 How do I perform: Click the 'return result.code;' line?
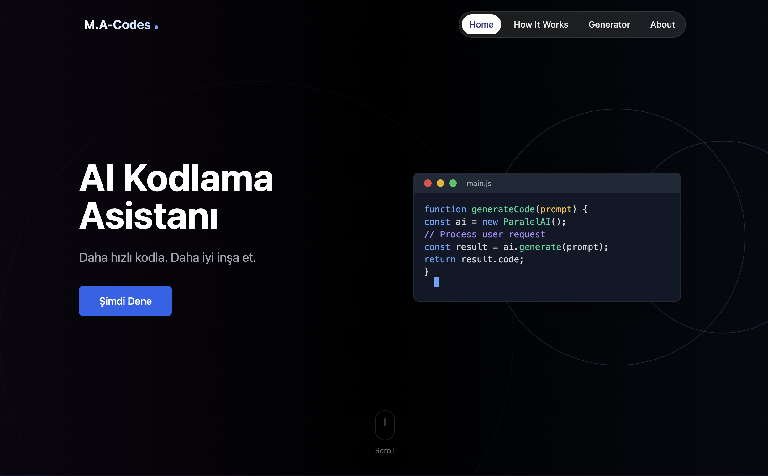click(x=474, y=259)
